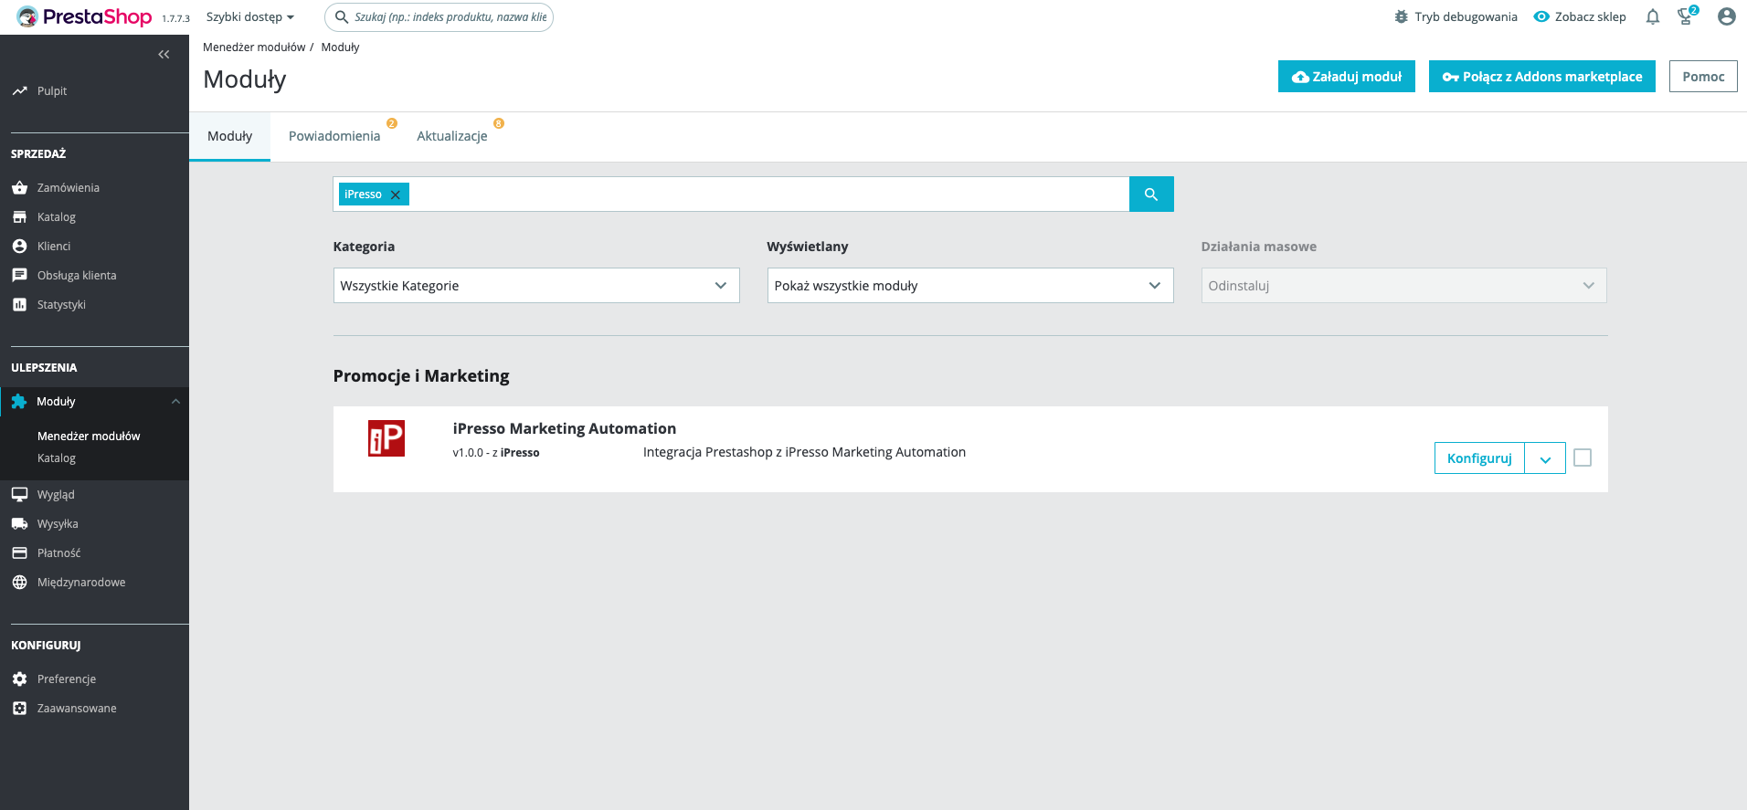This screenshot has height=810, width=1747.
Task: Click the Pulpit trend icon
Action: (x=19, y=91)
